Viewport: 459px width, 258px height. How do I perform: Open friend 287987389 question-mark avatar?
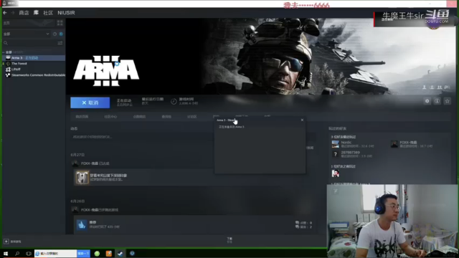336,154
